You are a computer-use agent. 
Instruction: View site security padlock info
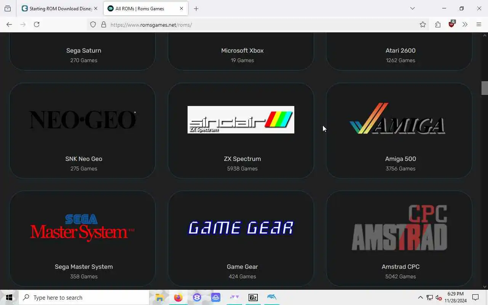103,24
